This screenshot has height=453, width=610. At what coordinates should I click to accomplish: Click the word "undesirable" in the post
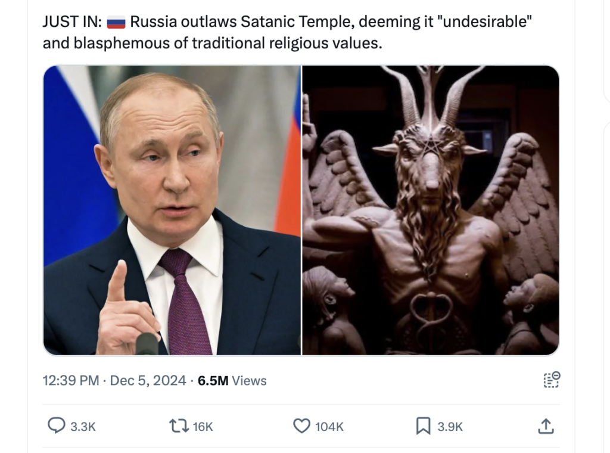click(485, 22)
